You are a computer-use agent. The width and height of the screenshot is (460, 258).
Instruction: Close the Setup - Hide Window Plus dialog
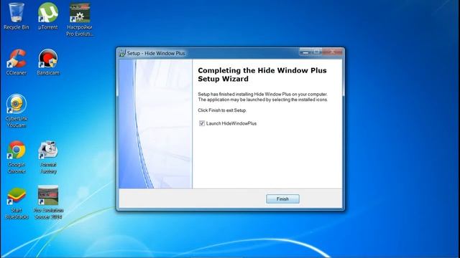[x=332, y=52]
